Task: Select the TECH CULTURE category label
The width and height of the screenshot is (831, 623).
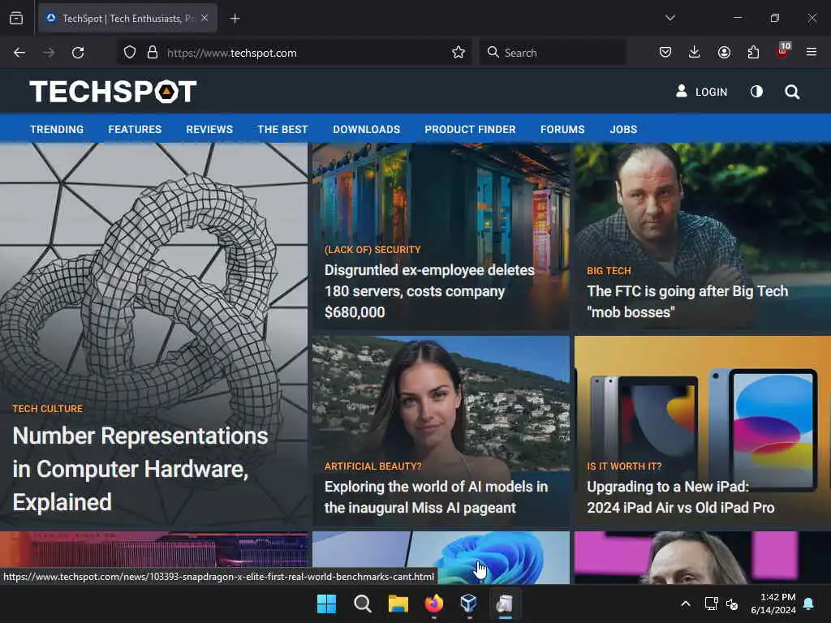Action: [48, 409]
